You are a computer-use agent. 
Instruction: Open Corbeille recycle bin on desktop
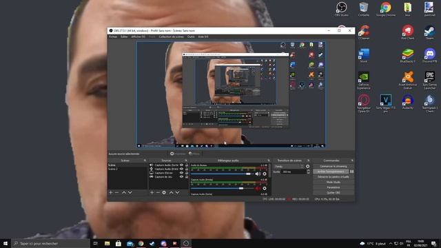364,9
